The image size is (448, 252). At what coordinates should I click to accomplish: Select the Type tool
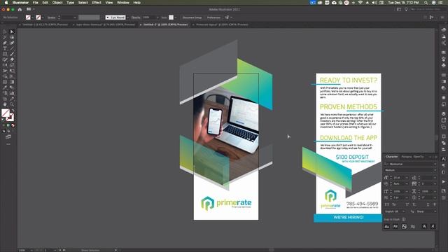coord(5,48)
